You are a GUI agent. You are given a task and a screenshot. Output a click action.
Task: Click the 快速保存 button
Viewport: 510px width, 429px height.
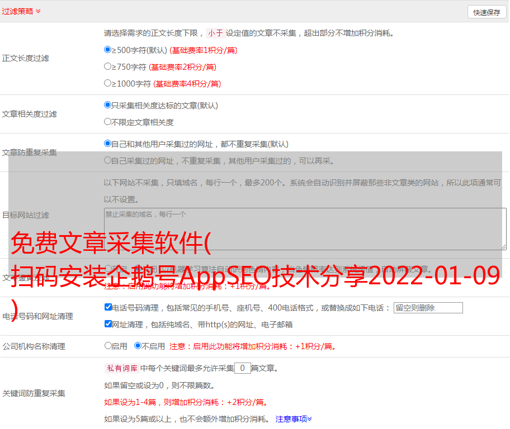pos(487,12)
